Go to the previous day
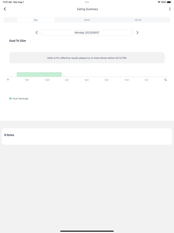174x233 pixels. [37, 33]
